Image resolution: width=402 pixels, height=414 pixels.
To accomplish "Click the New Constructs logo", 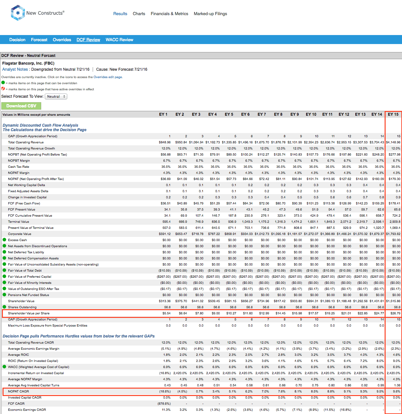I will pyautogui.click(x=38, y=13).
